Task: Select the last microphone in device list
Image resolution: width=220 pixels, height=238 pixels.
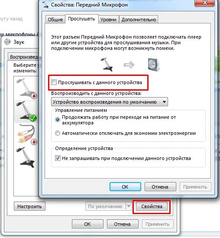Action: (x=26, y=157)
